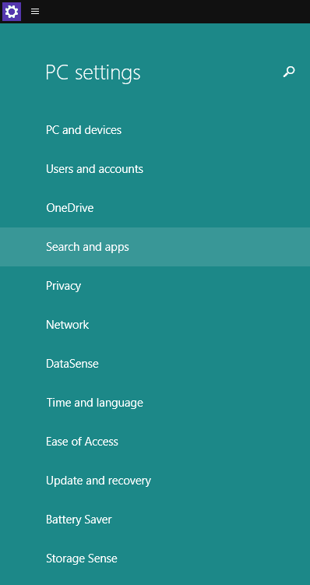Image resolution: width=310 pixels, height=585 pixels.
Task: Open the OneDrive settings category
Action: (155, 208)
